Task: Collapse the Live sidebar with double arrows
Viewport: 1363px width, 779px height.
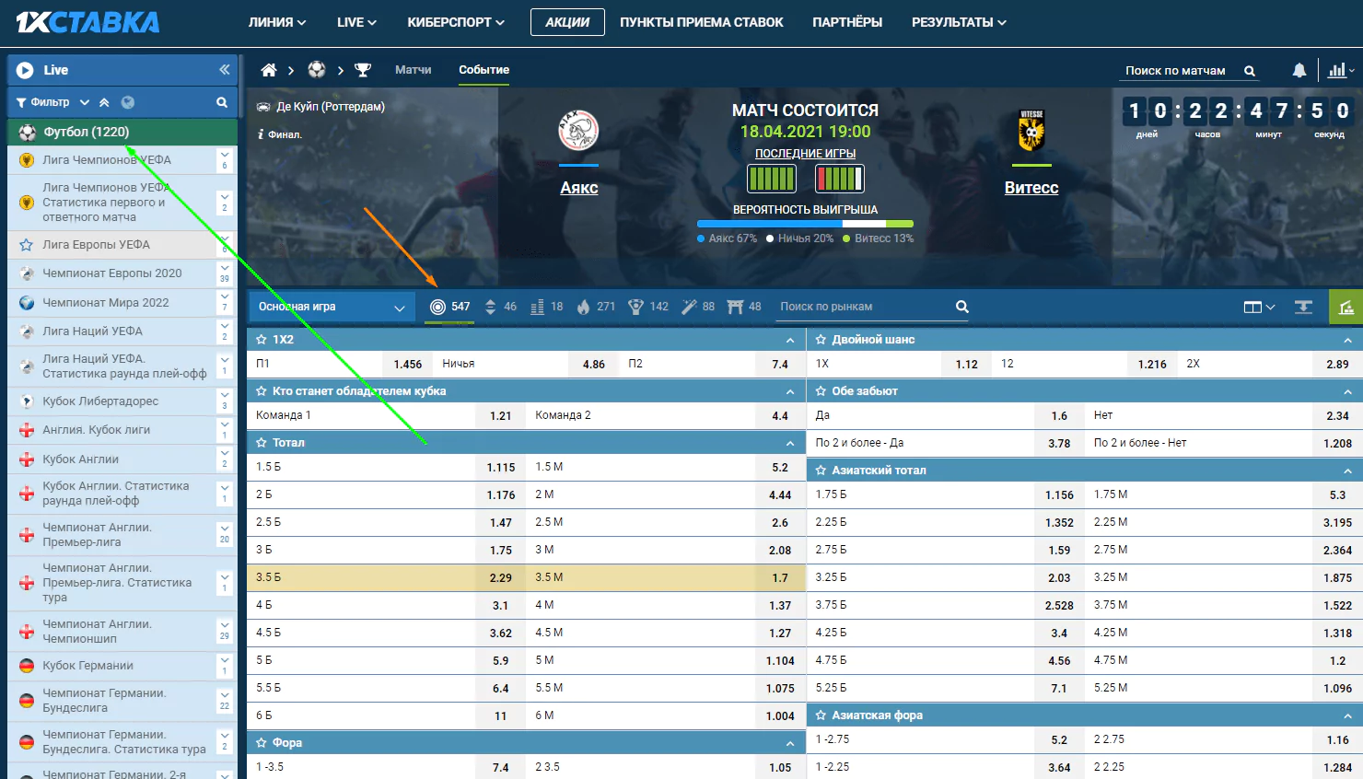Action: tap(224, 70)
